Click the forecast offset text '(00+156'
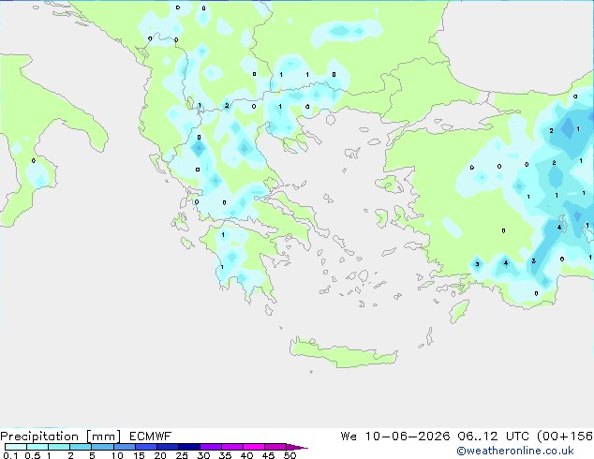The image size is (594, 459). click(565, 437)
